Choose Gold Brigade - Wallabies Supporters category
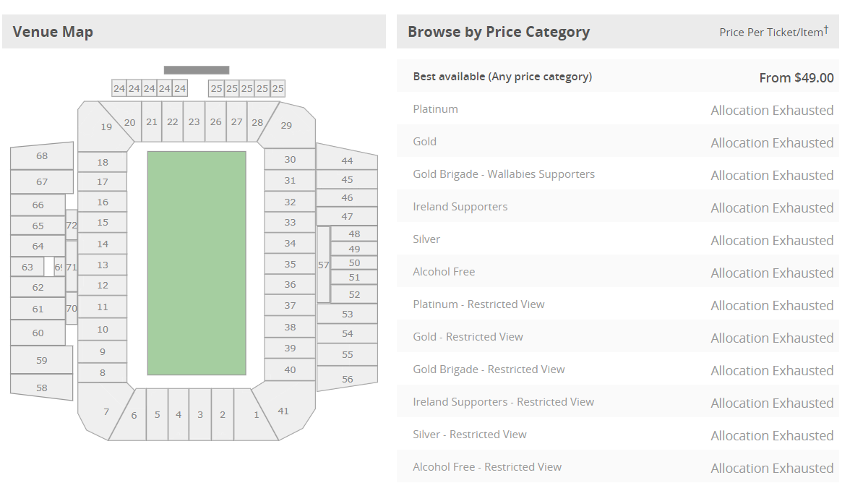Viewport: 842px width, 483px height. [617, 174]
